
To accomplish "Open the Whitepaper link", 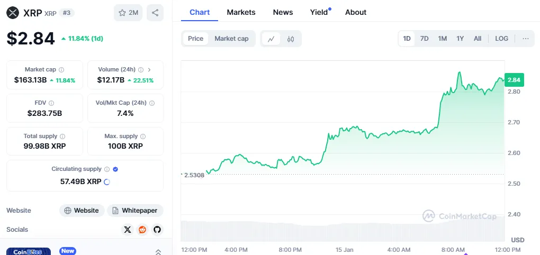I will (x=135, y=211).
